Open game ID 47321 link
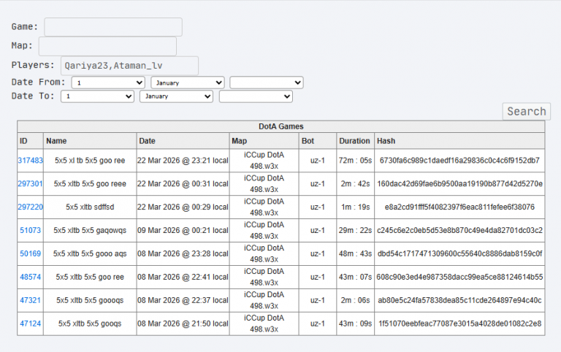The height and width of the screenshot is (352, 561). 31,300
